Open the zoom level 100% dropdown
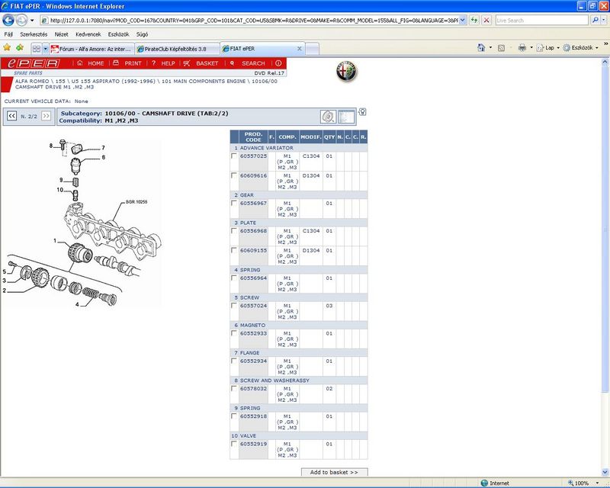The width and height of the screenshot is (610, 488). click(x=596, y=483)
